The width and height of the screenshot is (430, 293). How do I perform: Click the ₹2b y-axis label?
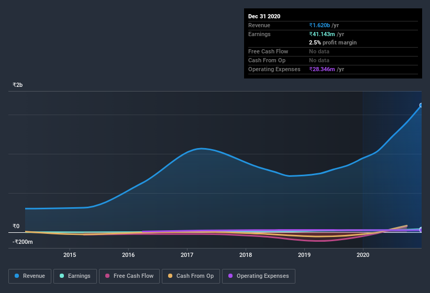(18, 85)
